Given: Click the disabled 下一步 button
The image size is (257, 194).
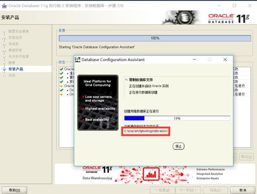Looking at the screenshot, I should click(x=189, y=190).
